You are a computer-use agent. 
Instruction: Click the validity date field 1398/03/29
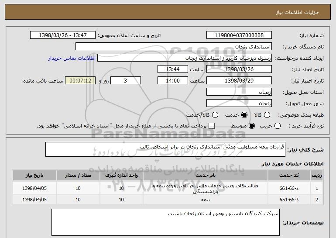[239, 81]
